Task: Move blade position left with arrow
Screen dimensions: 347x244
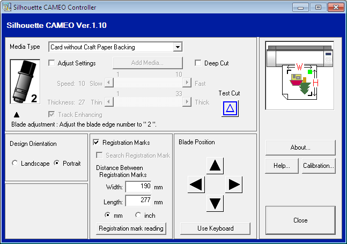Action: [x=196, y=184]
